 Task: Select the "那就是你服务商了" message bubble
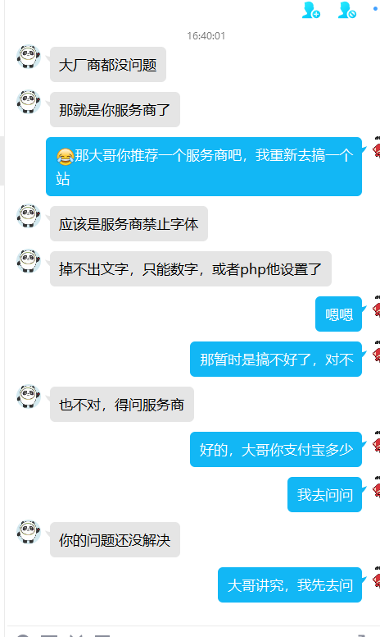115,110
